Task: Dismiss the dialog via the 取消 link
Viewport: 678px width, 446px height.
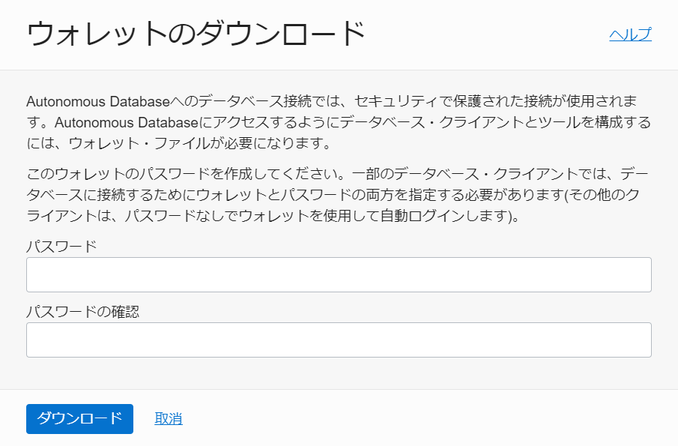Action: click(x=169, y=419)
